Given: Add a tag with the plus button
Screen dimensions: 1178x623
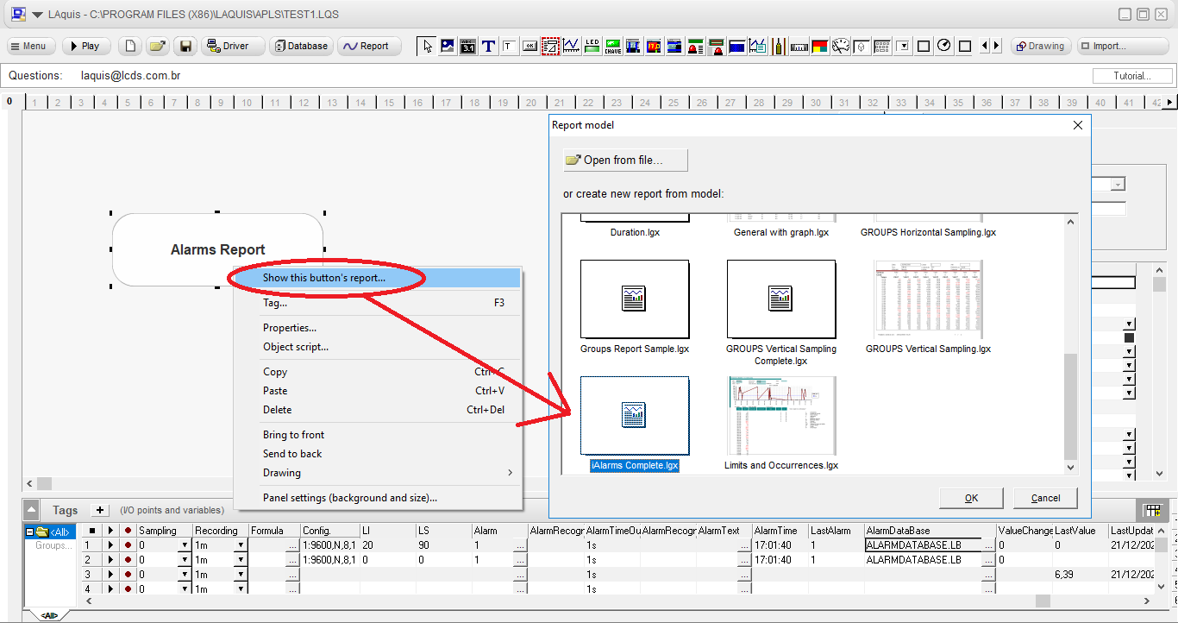Looking at the screenshot, I should 100,510.
